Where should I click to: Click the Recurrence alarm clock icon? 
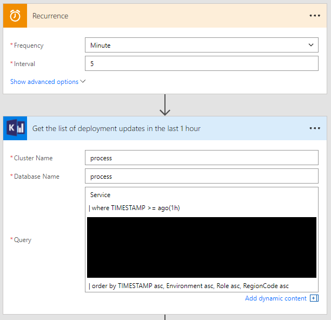point(15,16)
